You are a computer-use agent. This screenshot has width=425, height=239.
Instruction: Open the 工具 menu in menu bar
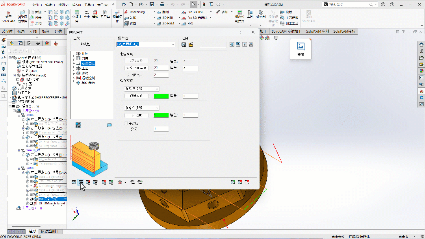tap(89, 4)
